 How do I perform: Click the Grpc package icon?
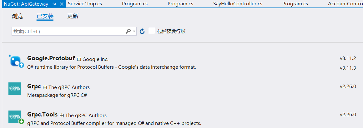[x=15, y=89]
